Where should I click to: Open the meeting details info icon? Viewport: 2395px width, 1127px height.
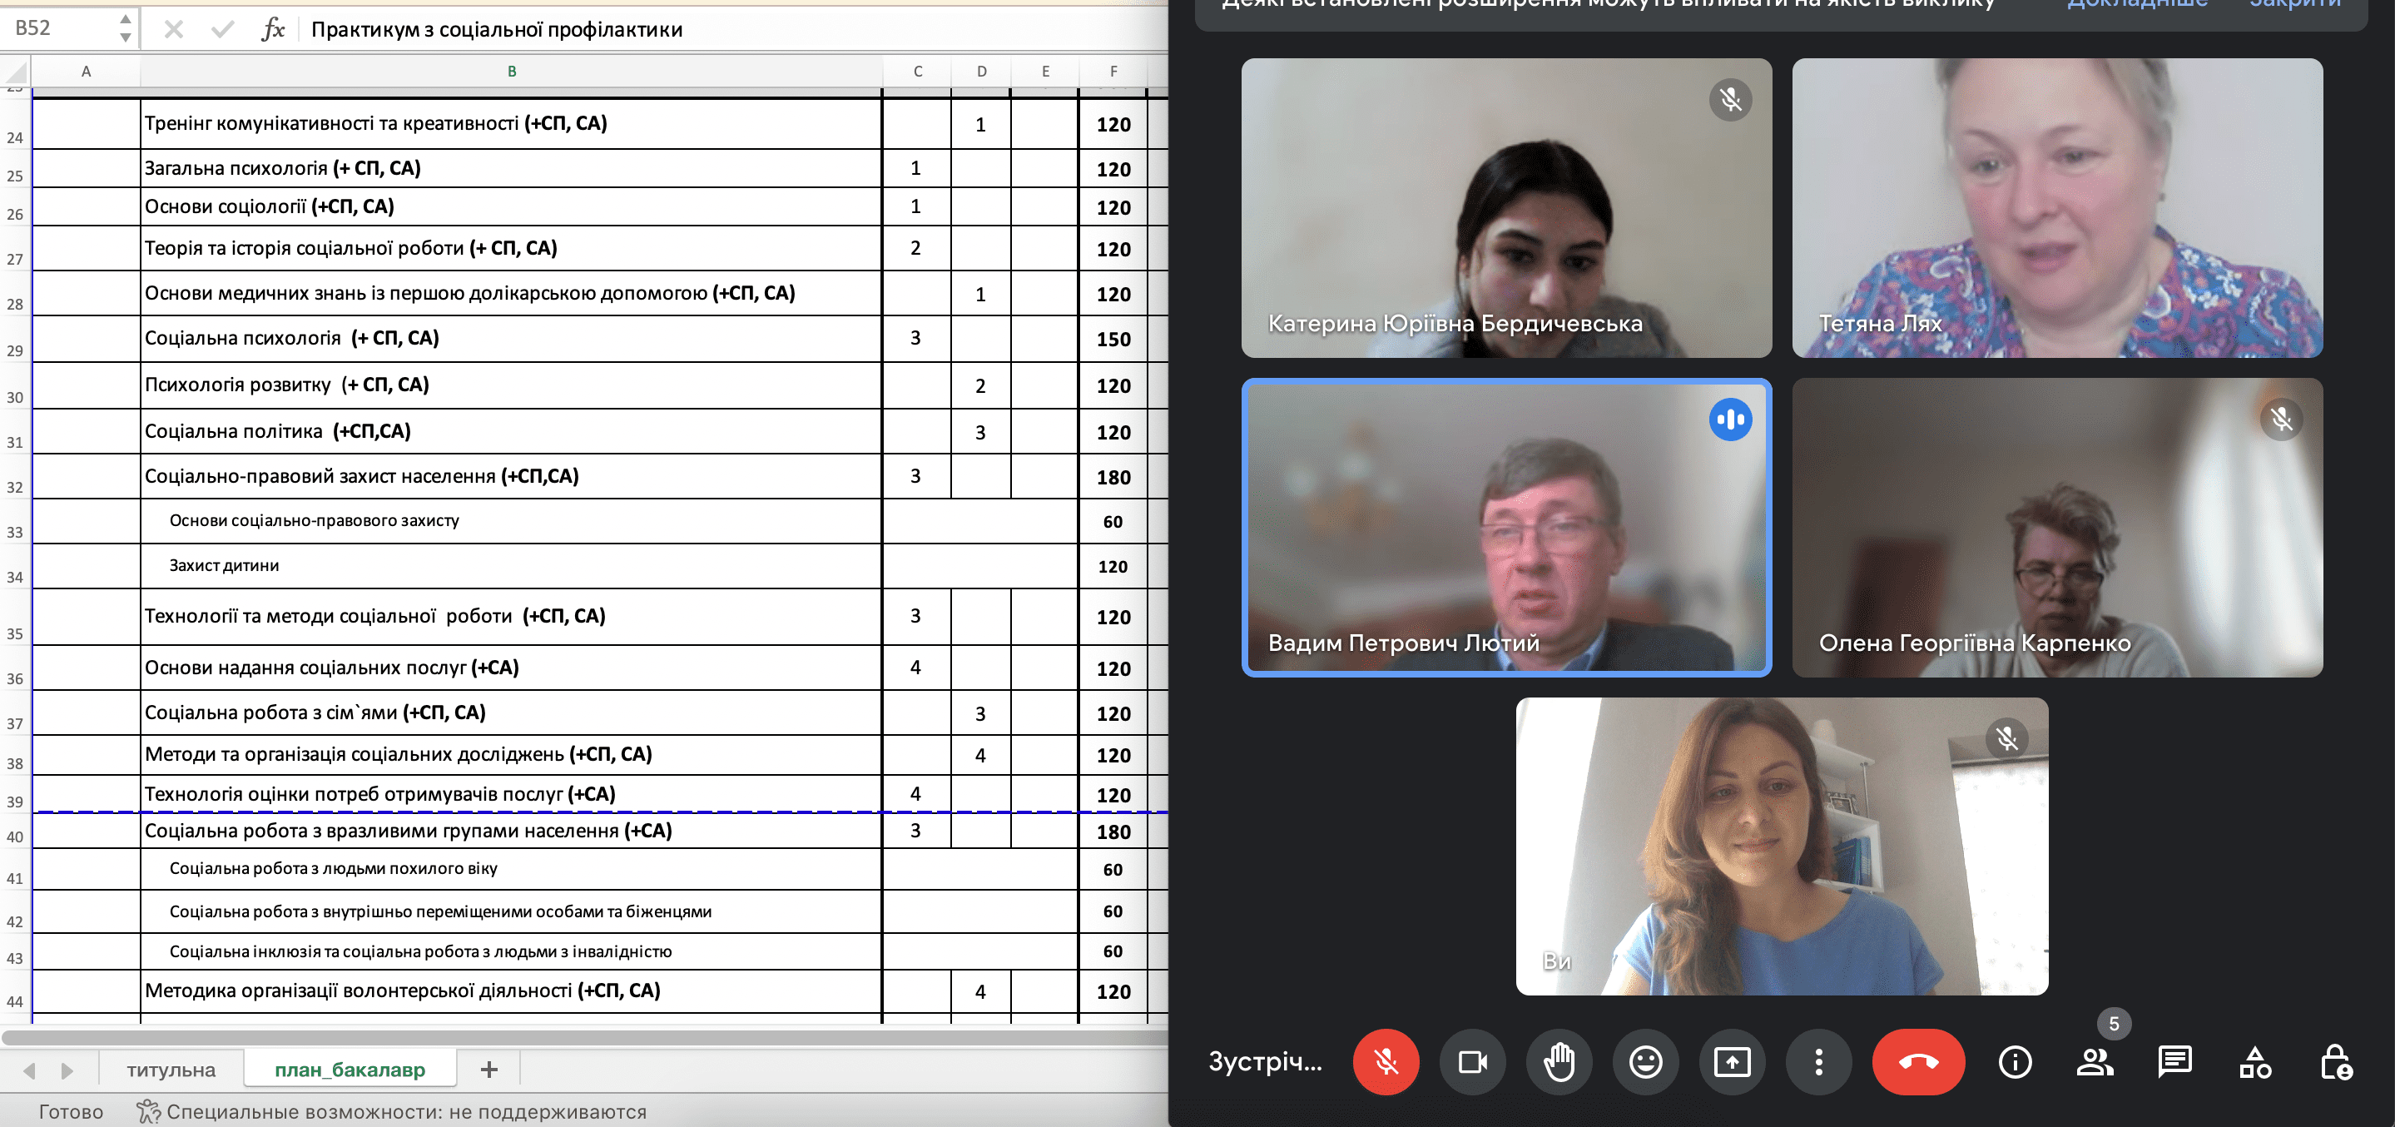(x=2015, y=1061)
